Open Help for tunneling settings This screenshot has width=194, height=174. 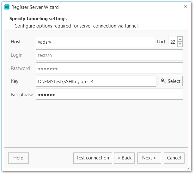coord(18,158)
